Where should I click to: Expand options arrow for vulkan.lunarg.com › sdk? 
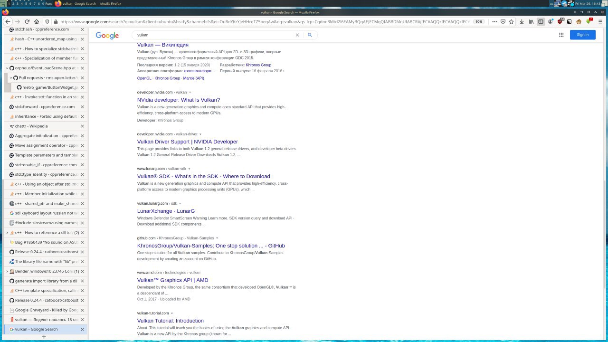180,203
